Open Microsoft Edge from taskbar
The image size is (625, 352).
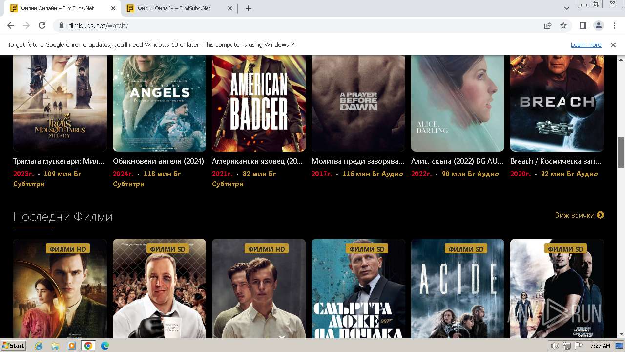tap(105, 346)
